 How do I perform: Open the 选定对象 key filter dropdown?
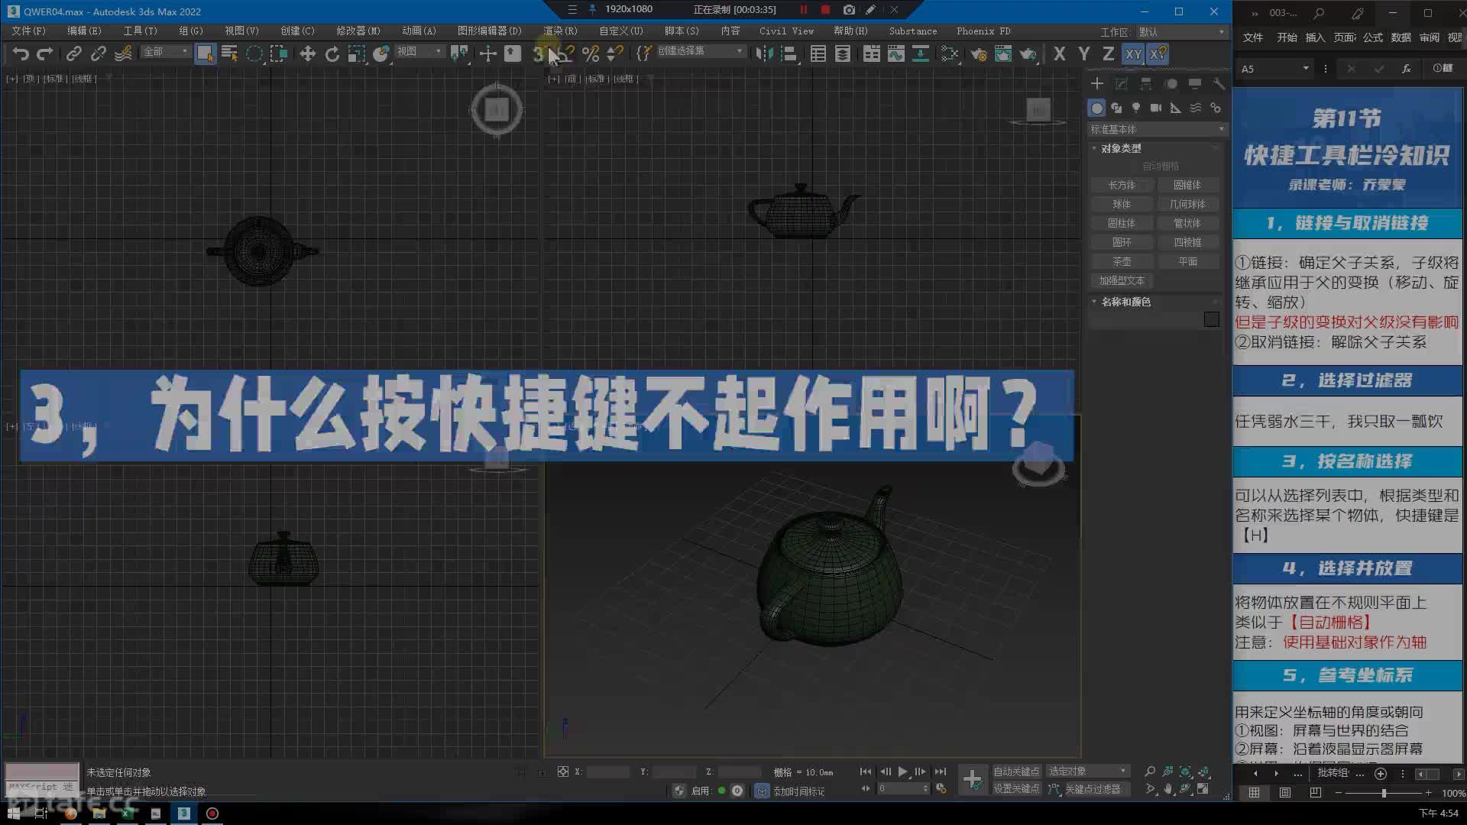point(1088,772)
